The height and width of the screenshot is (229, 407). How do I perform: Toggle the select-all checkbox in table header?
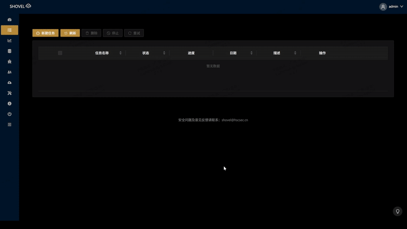[60, 53]
